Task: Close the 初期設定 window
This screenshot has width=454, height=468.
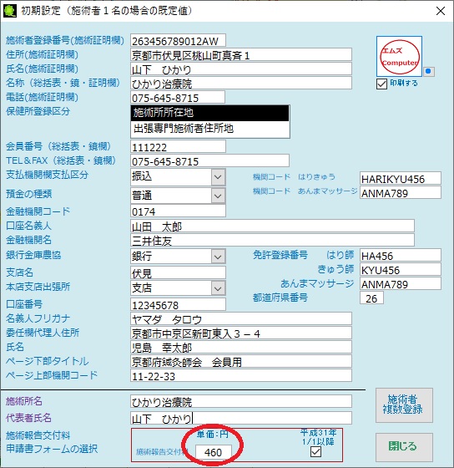Action: click(441, 11)
